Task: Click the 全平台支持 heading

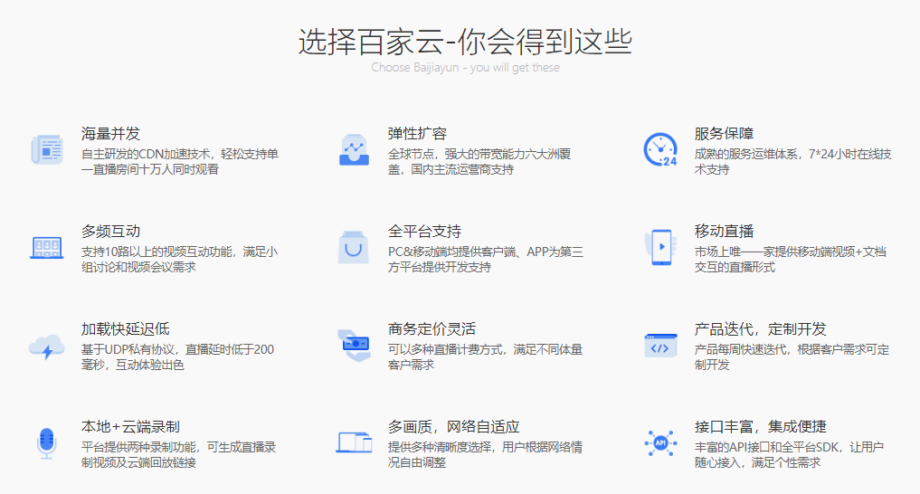Action: click(x=425, y=231)
